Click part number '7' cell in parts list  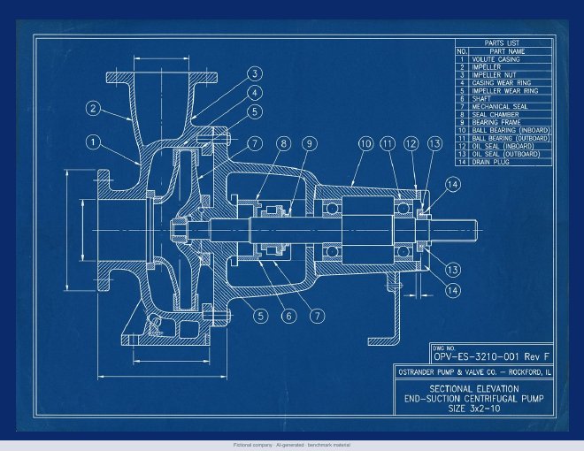coord(462,107)
